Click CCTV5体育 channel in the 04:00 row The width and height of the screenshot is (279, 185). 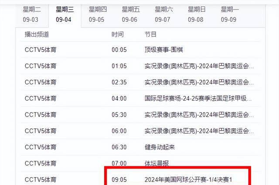click(41, 98)
